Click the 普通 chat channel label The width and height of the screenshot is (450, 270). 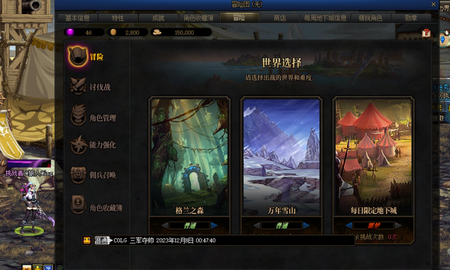pyautogui.click(x=102, y=240)
